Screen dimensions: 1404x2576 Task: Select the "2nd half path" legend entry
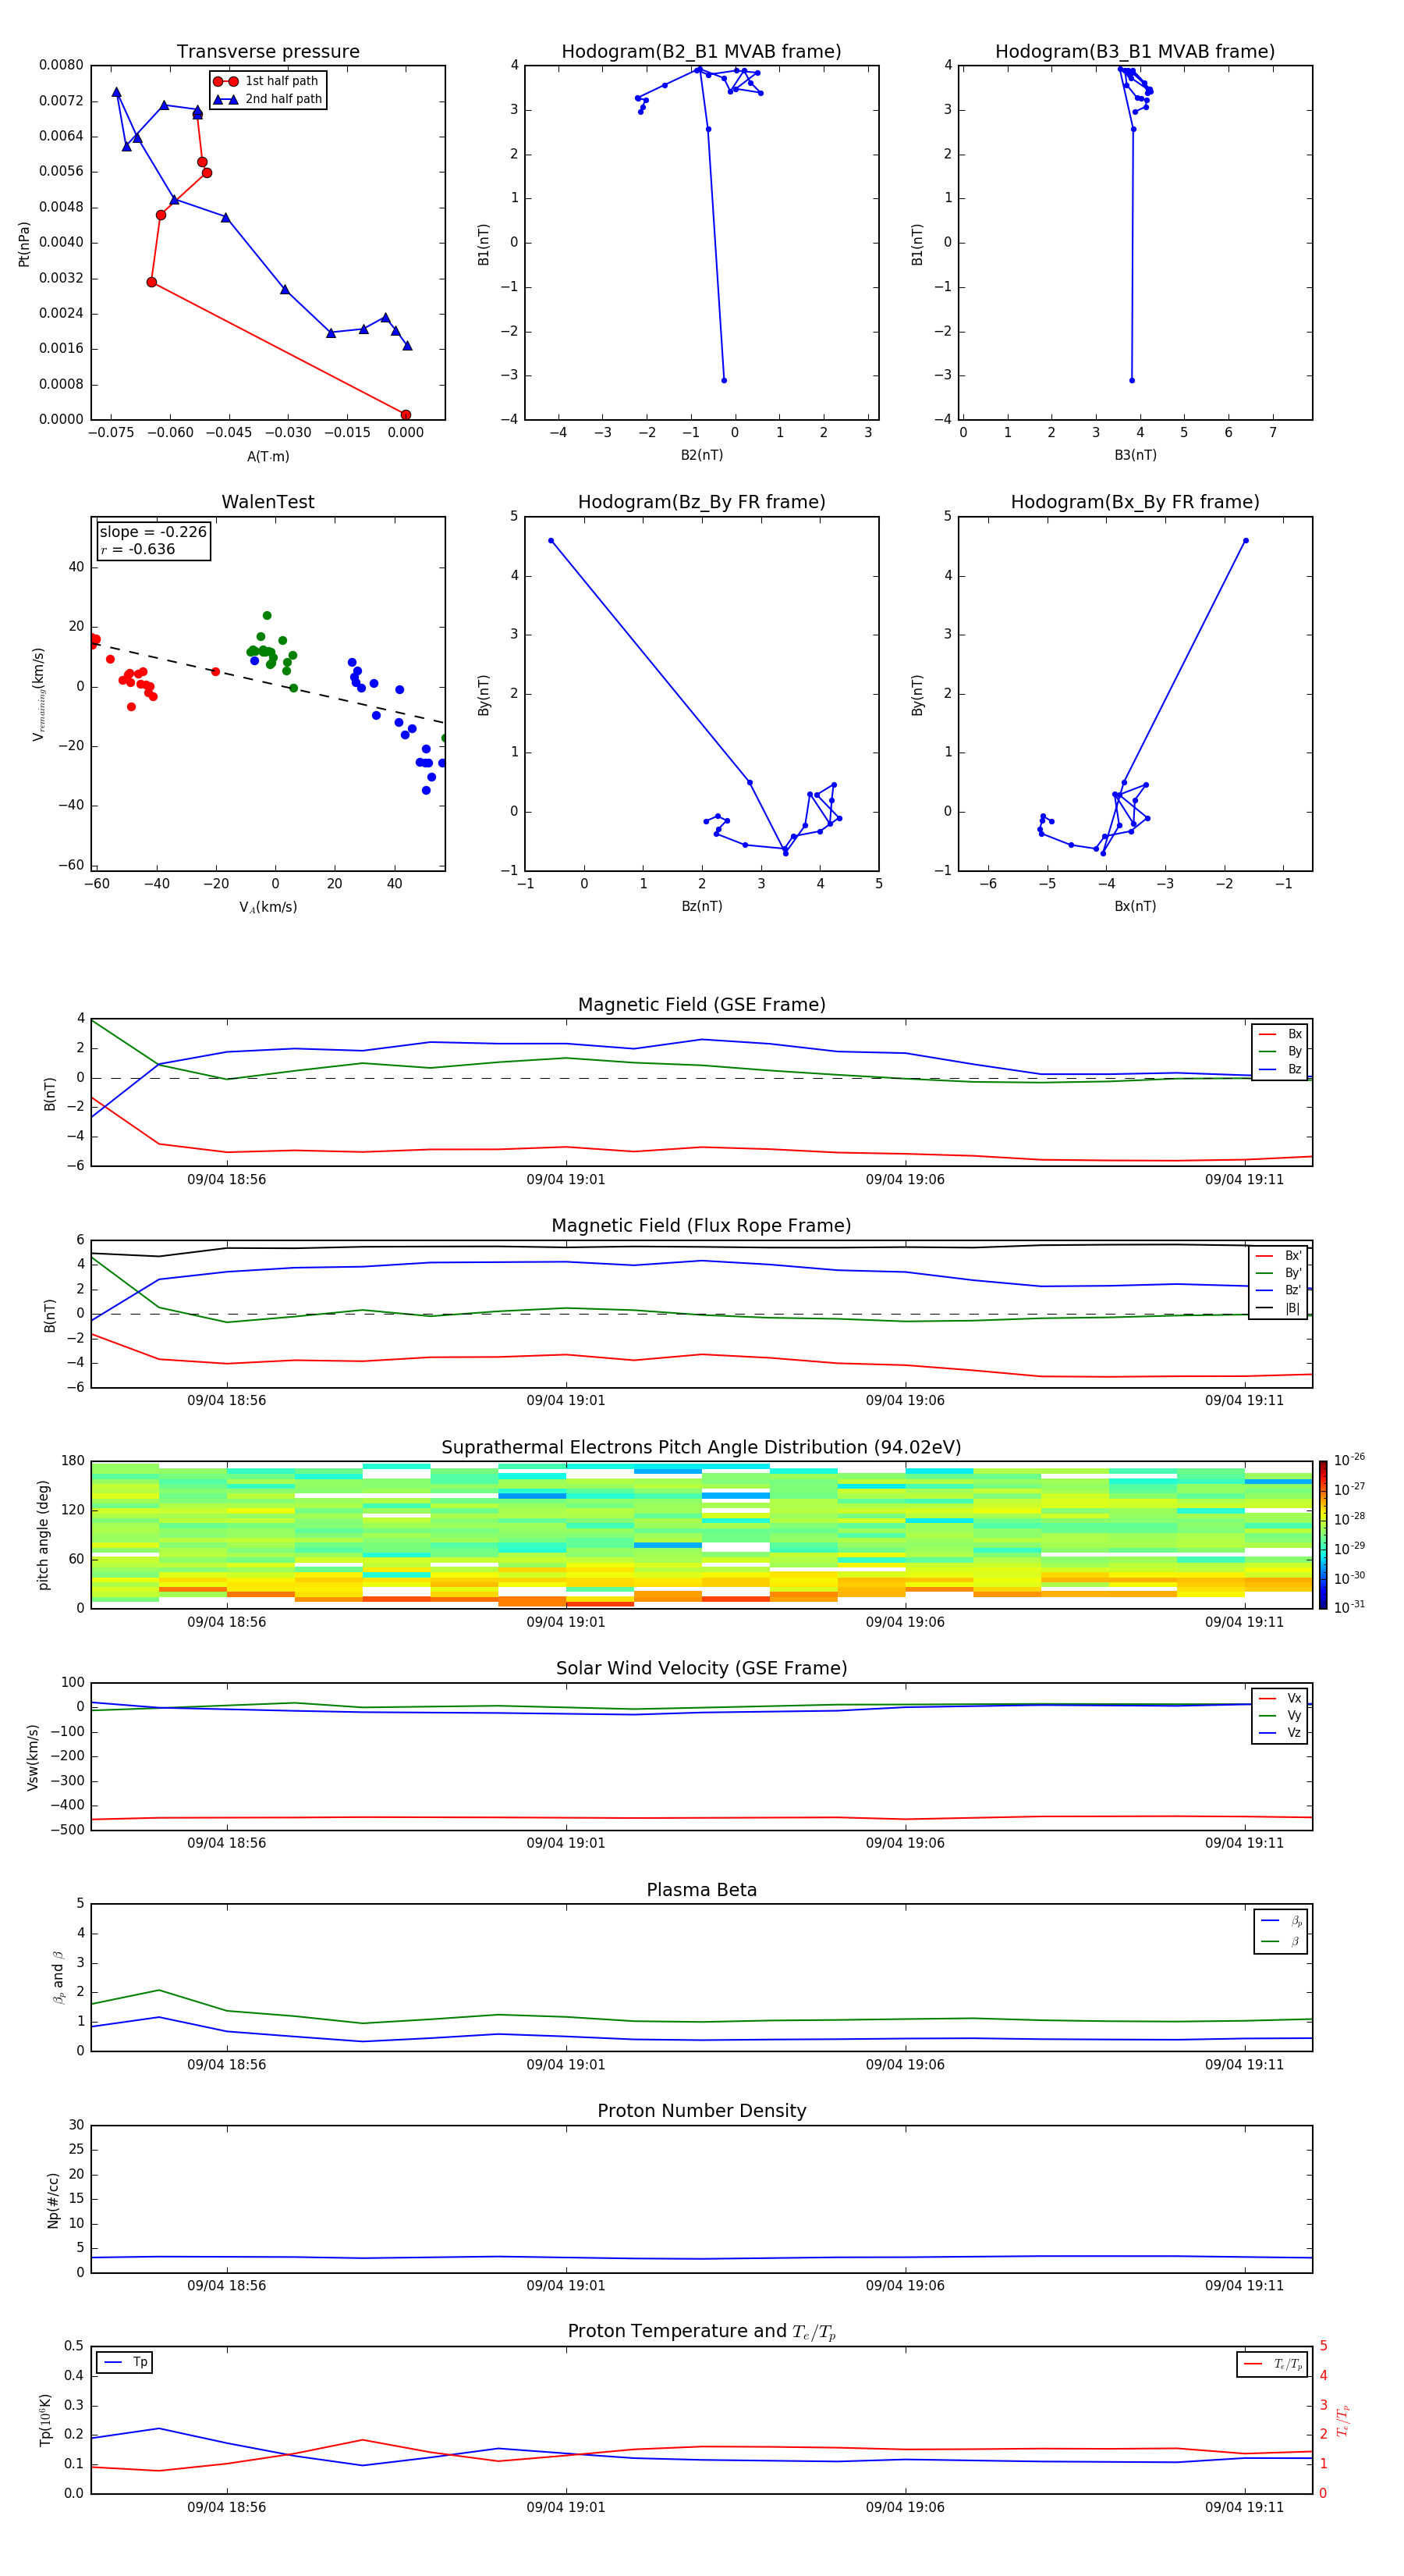coord(269,99)
